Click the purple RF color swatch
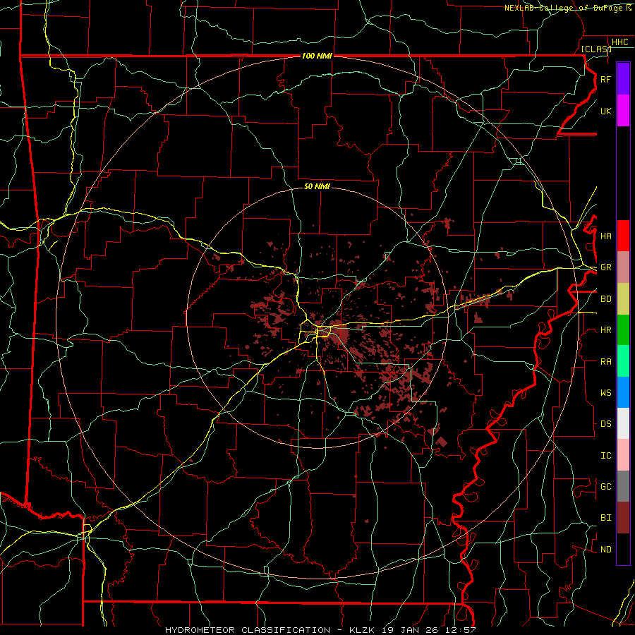The height and width of the screenshot is (635, 635). click(623, 79)
